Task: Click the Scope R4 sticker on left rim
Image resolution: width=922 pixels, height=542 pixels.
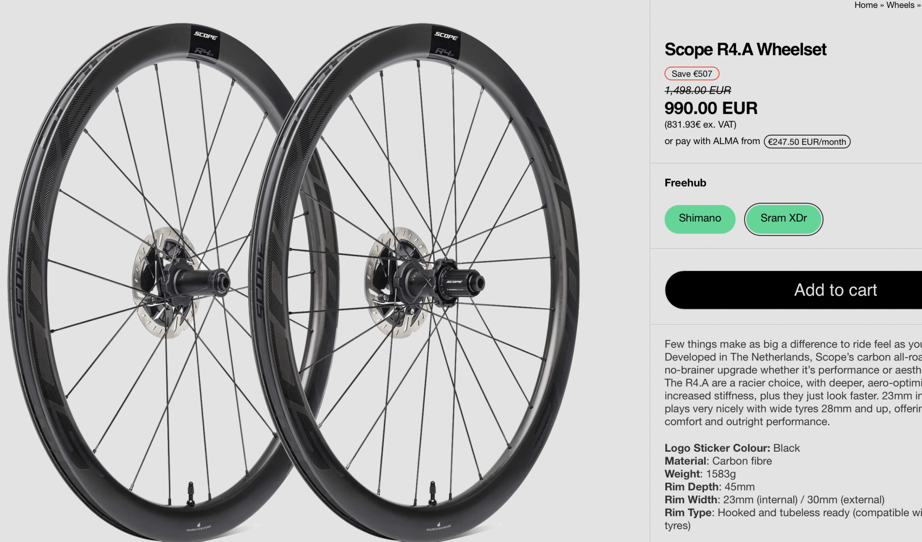Action: (205, 42)
